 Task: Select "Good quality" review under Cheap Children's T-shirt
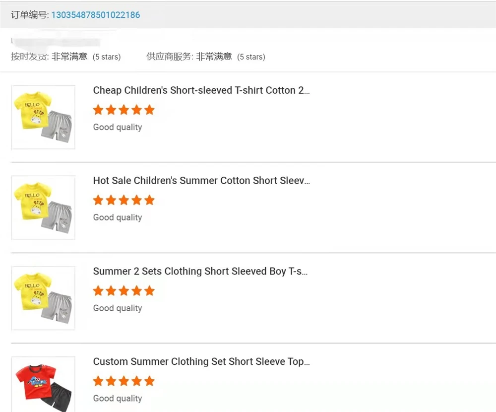[x=118, y=127]
